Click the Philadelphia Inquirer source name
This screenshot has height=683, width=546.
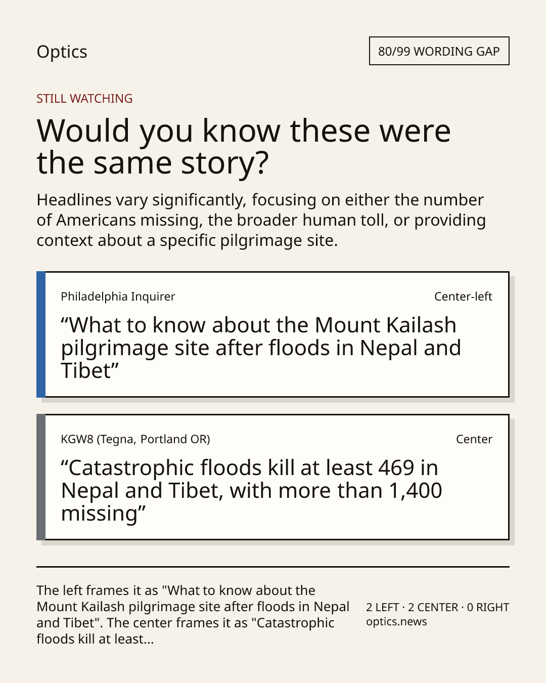tap(118, 296)
